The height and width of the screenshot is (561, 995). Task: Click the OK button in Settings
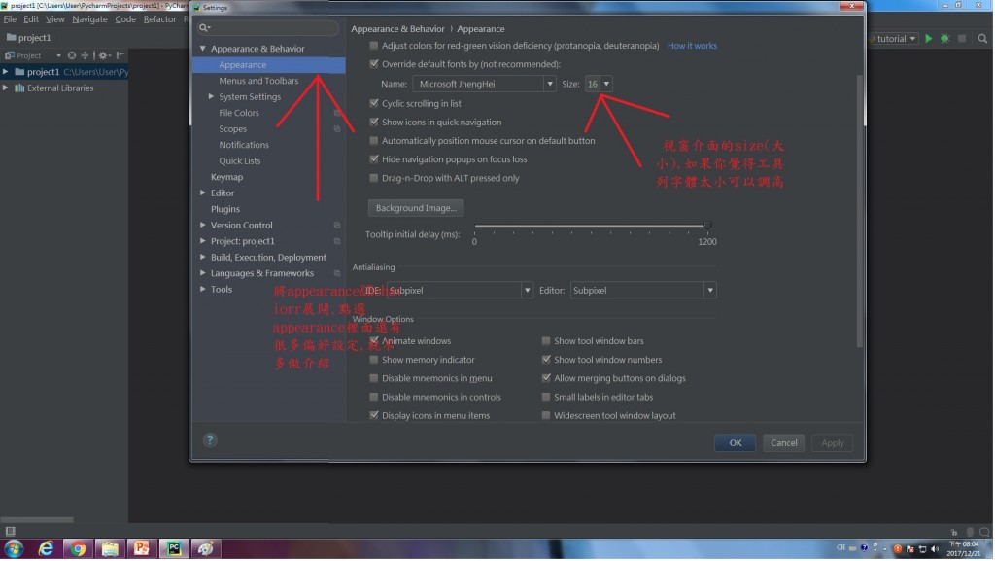(x=736, y=443)
